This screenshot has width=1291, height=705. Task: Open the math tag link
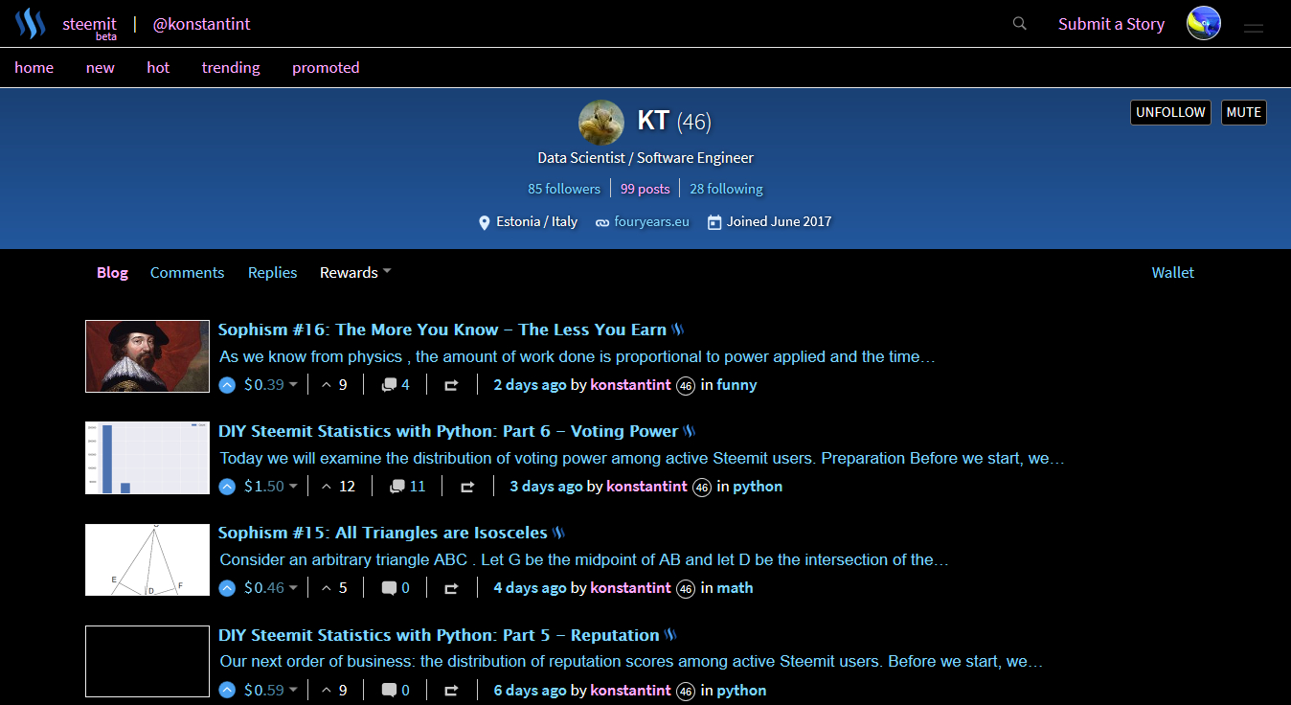[x=735, y=588]
